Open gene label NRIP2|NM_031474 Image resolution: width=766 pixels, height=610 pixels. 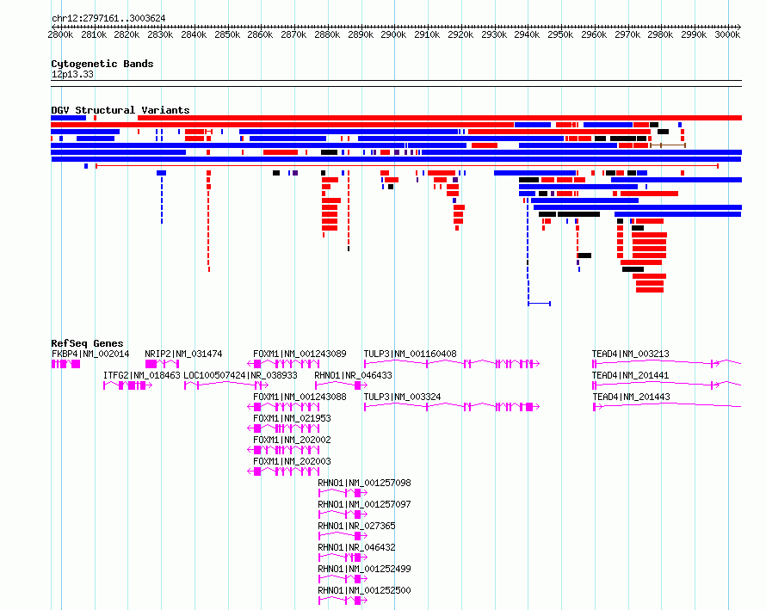click(x=183, y=354)
